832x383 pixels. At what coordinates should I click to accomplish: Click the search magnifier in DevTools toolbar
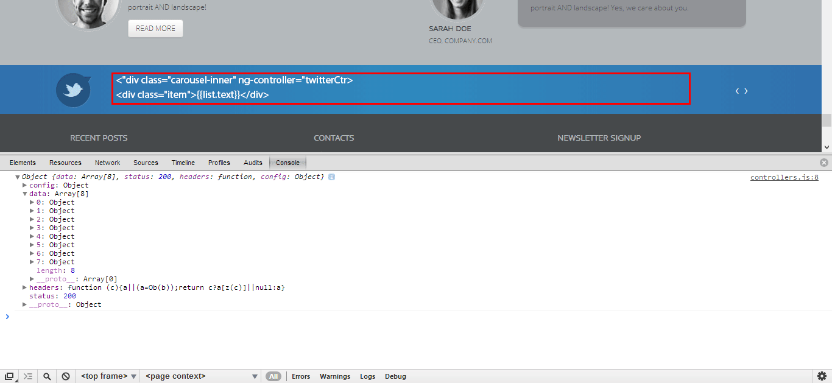[47, 376]
